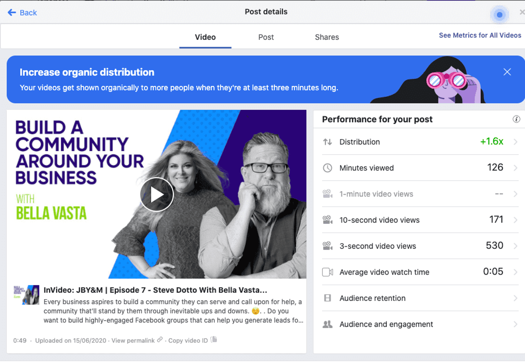Expand the Distribution row chevron
This screenshot has width=525, height=364.
coord(516,142)
